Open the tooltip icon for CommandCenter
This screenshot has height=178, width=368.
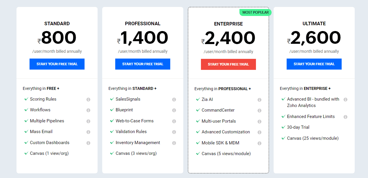(260, 110)
